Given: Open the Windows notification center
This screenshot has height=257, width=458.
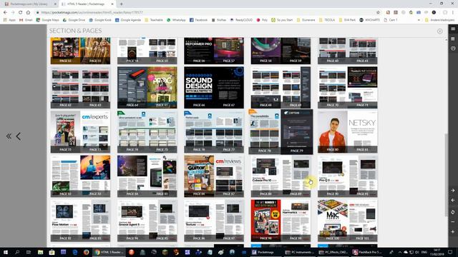Looking at the screenshot, I should (x=450, y=252).
